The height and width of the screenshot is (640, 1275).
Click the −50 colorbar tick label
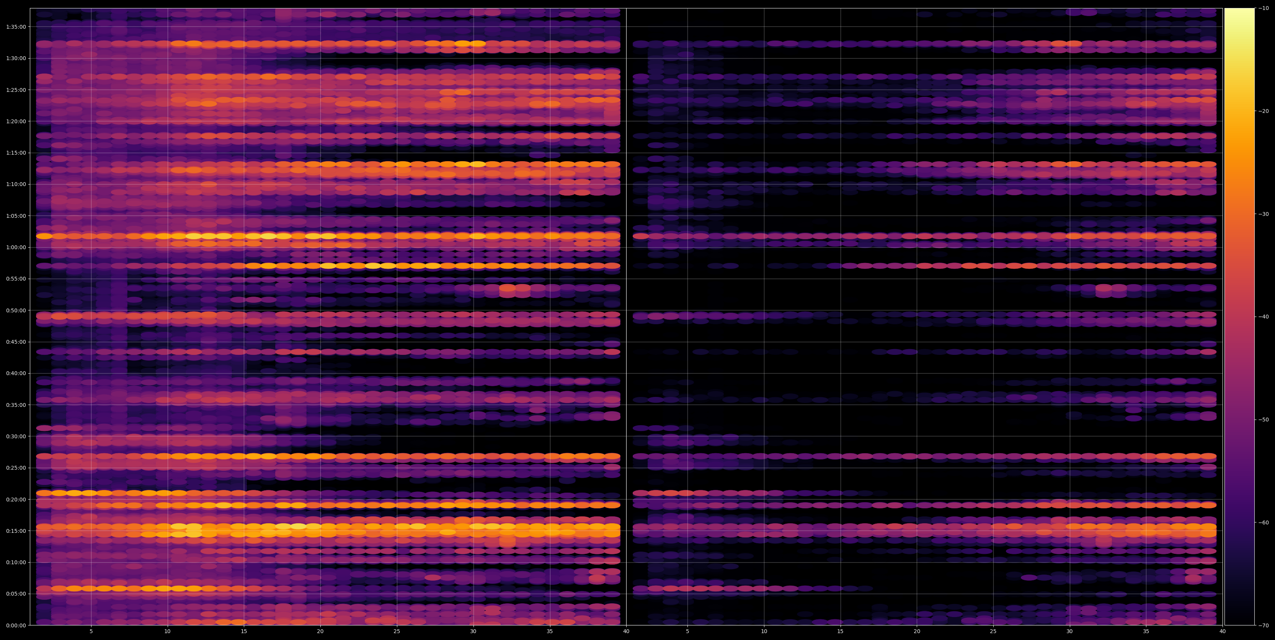coord(1264,420)
